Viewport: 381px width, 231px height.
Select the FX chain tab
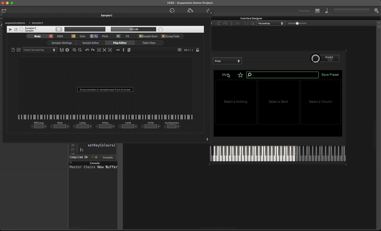point(127,36)
